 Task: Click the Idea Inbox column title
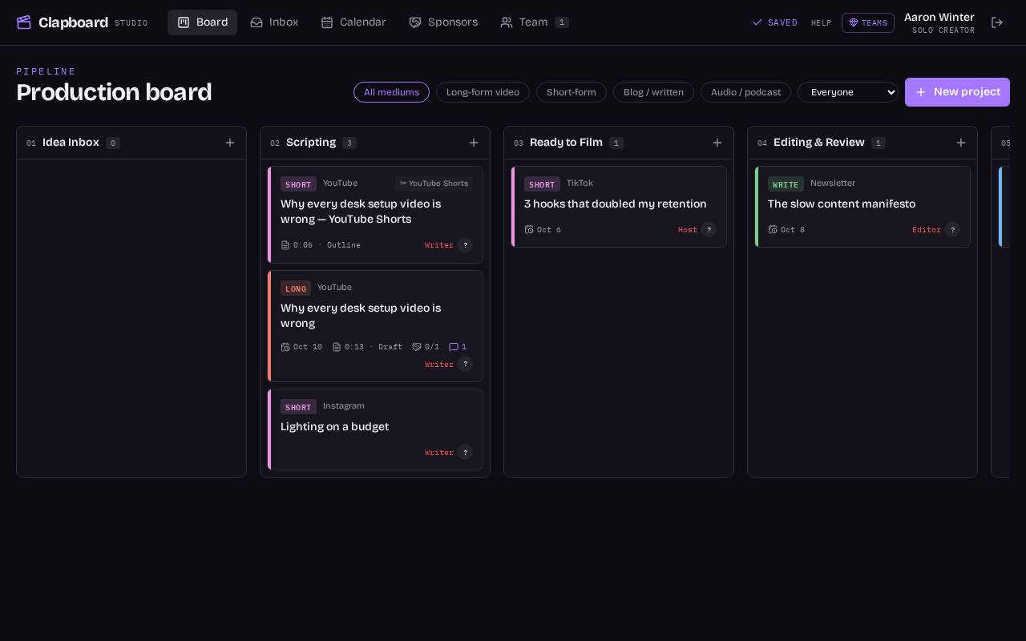point(71,143)
